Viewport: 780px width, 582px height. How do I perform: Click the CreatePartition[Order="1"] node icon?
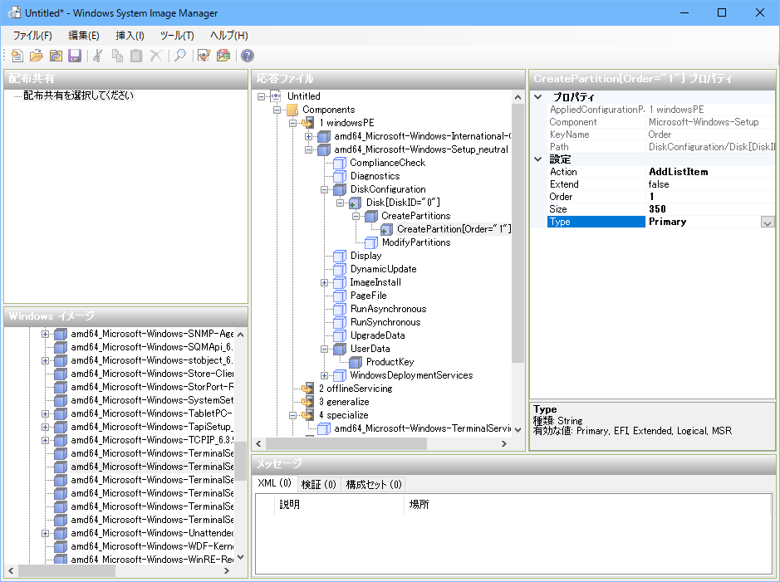[386, 229]
